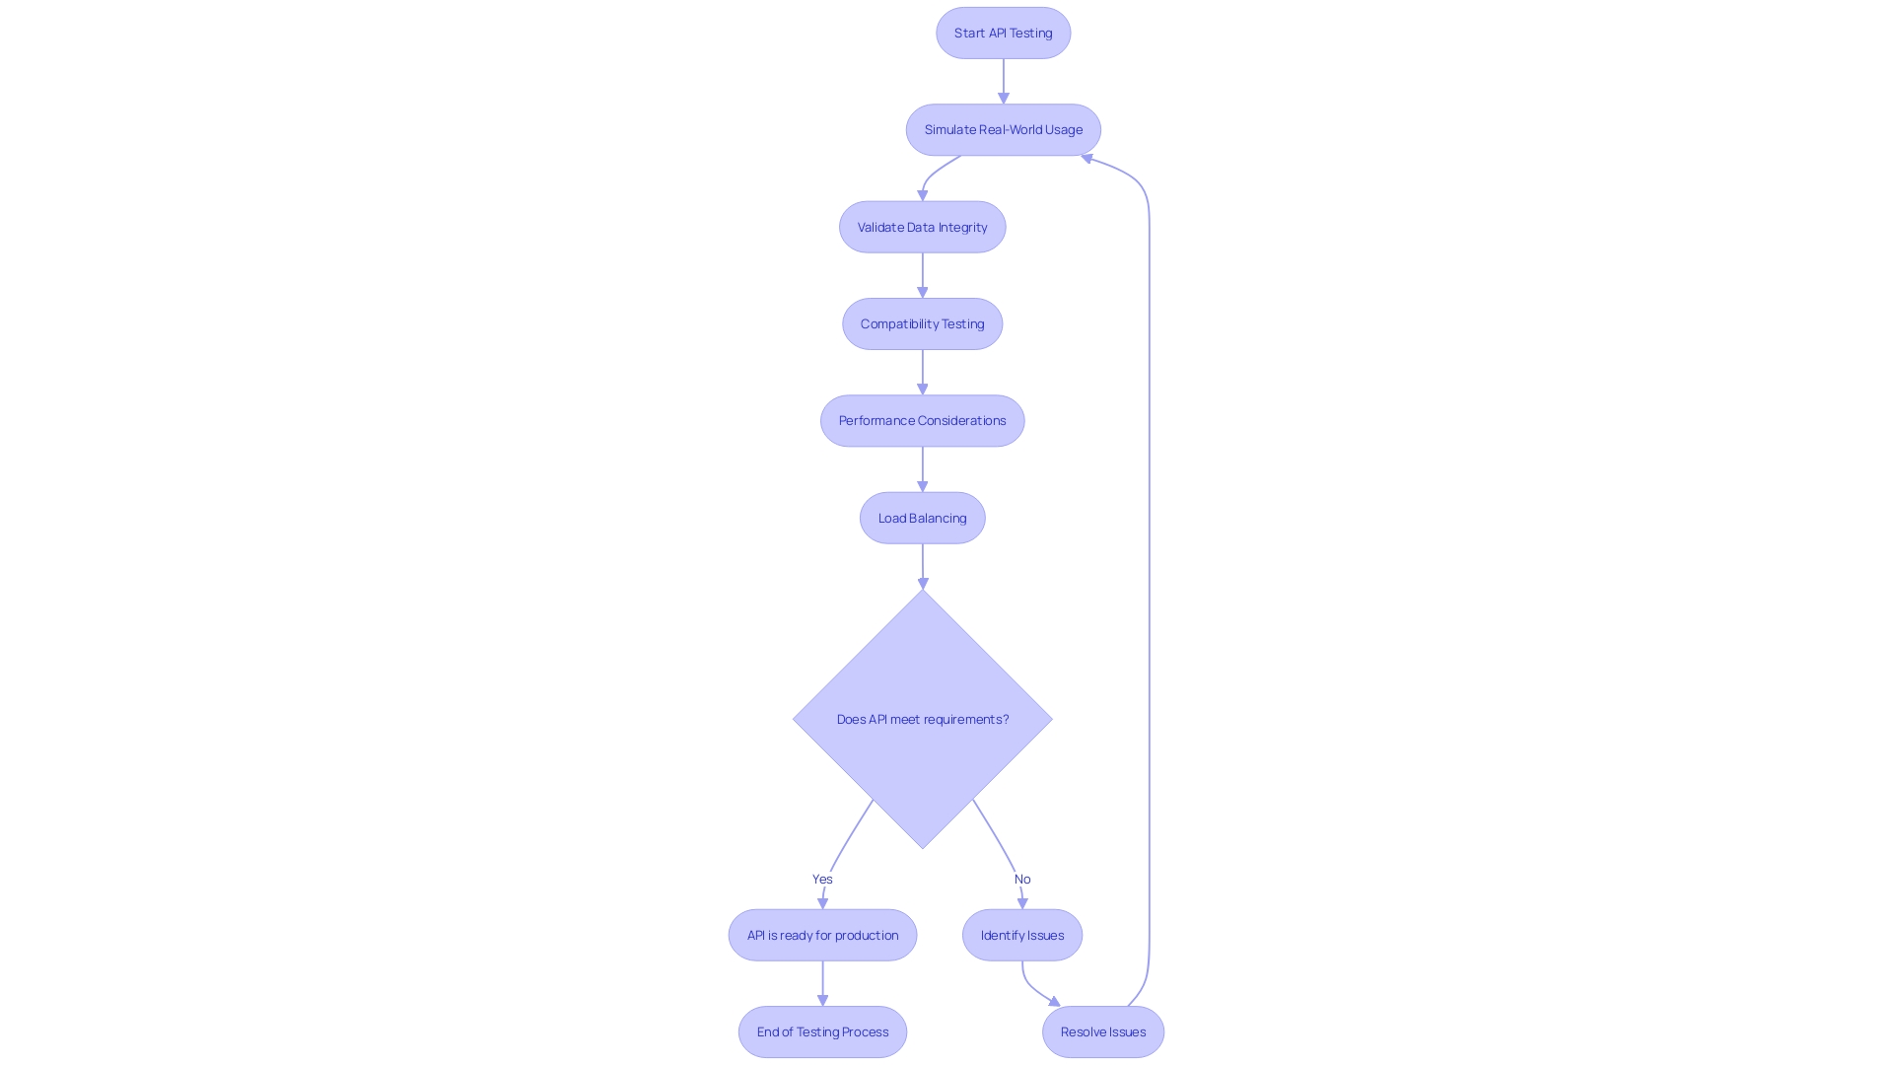Click the connecting arrow between nodes
1893x1065 pixels.
point(1003,81)
